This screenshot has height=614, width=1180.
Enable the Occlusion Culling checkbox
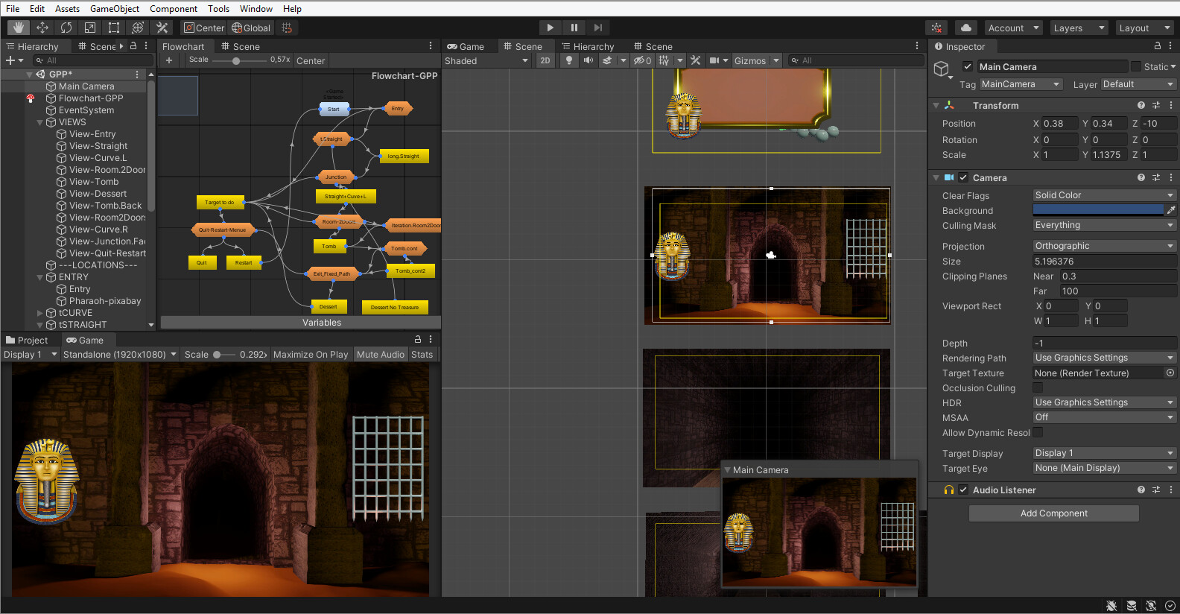point(1038,387)
